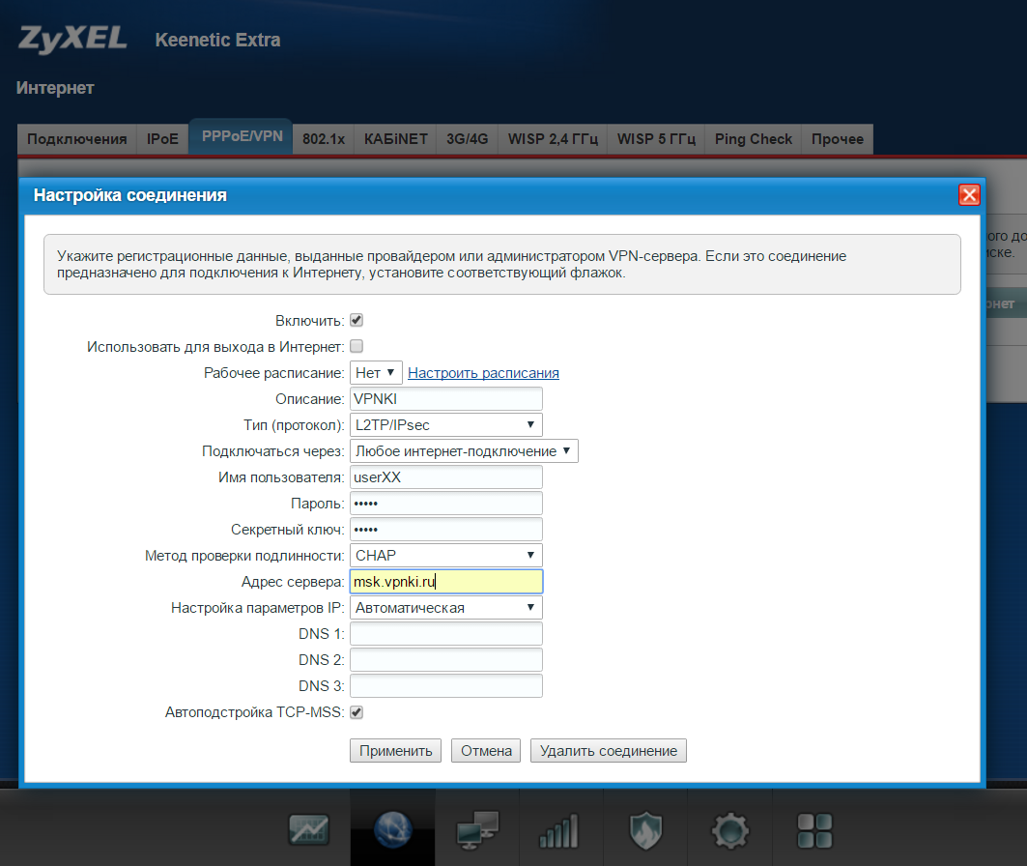Open the home network computers icon
This screenshot has height=866, width=1027.
(x=476, y=828)
